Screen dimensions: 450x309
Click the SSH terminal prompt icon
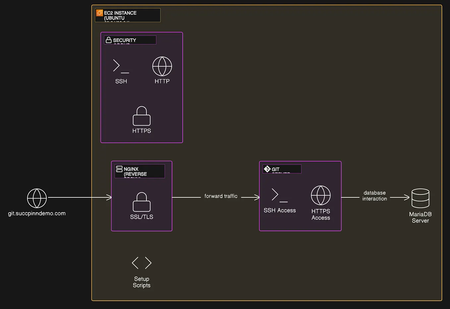pos(121,67)
